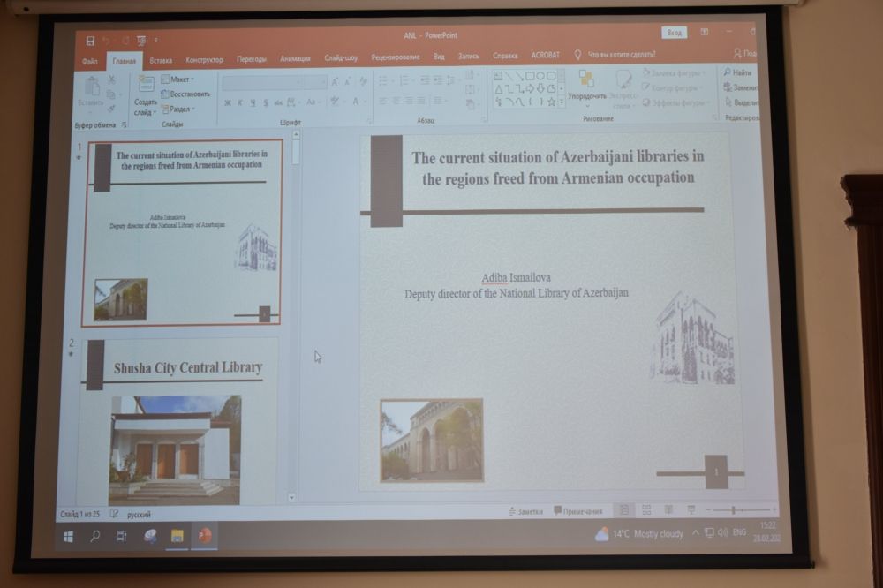Image resolution: width=883 pixels, height=588 pixels.
Task: Click the Создать слайд icon
Action: pyautogui.click(x=147, y=85)
